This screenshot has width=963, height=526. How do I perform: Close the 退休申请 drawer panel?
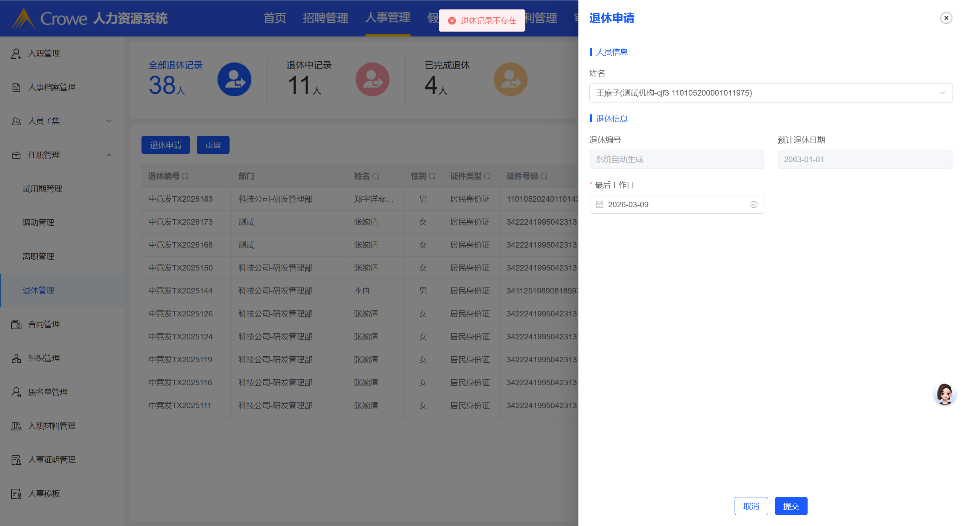(946, 18)
